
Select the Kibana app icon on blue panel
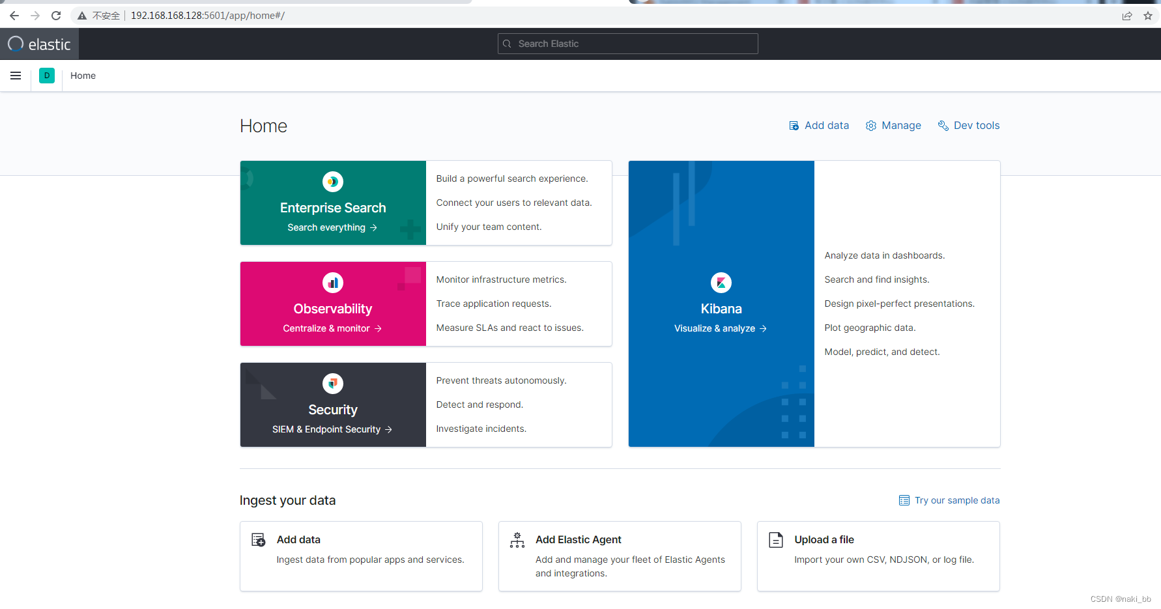pos(721,283)
